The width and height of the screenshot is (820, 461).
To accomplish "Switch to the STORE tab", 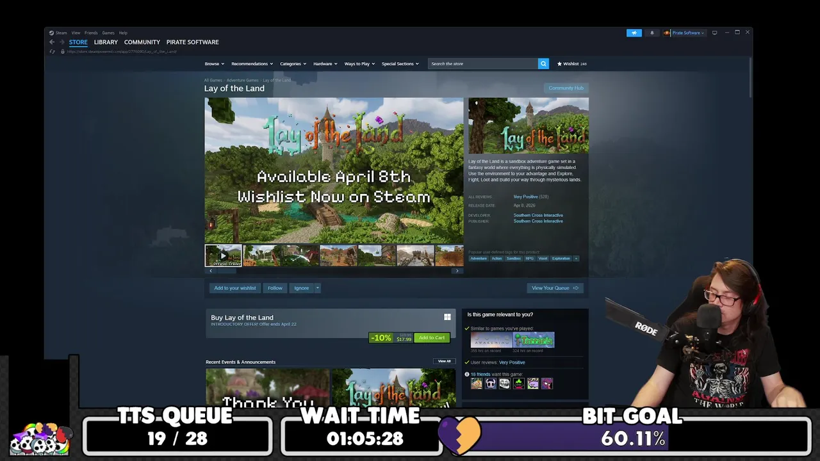I will click(x=78, y=42).
